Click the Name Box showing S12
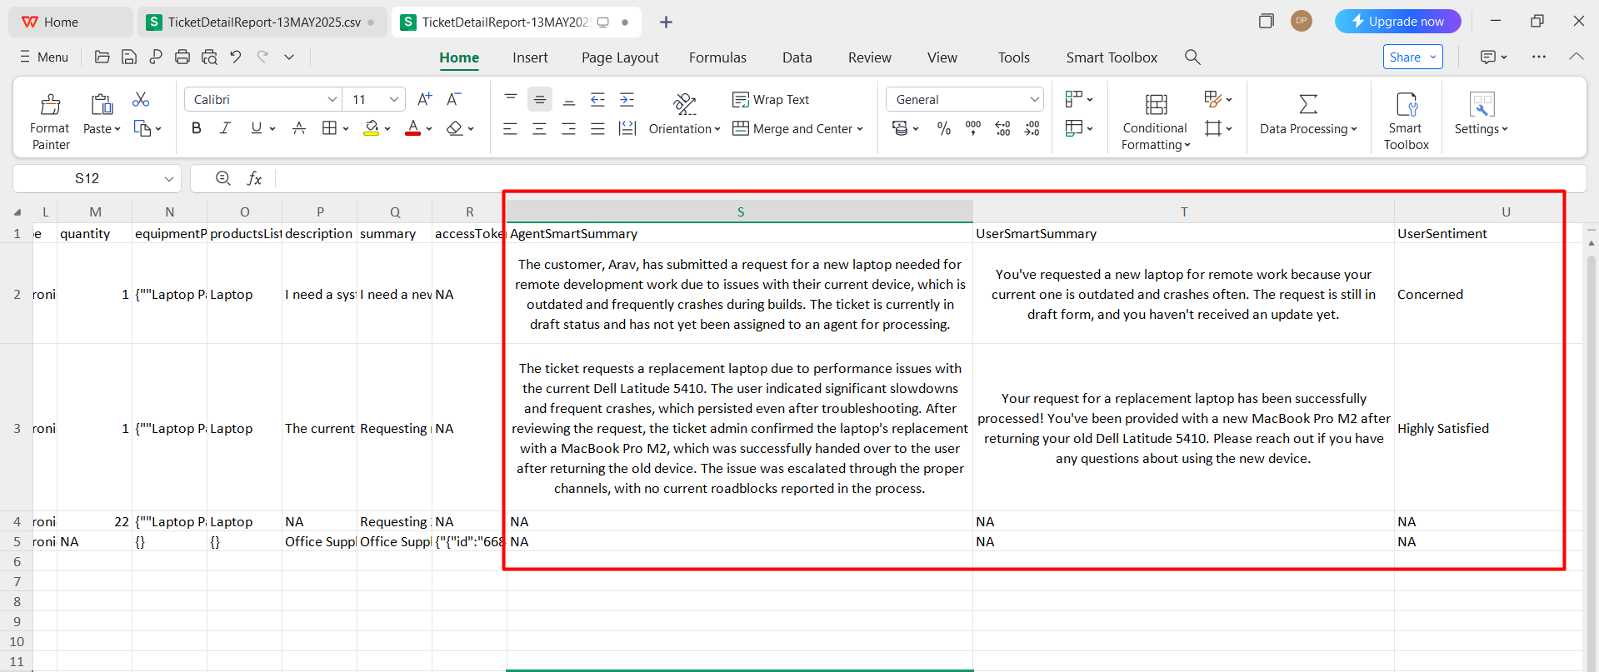The width and height of the screenshot is (1599, 672). (x=97, y=178)
